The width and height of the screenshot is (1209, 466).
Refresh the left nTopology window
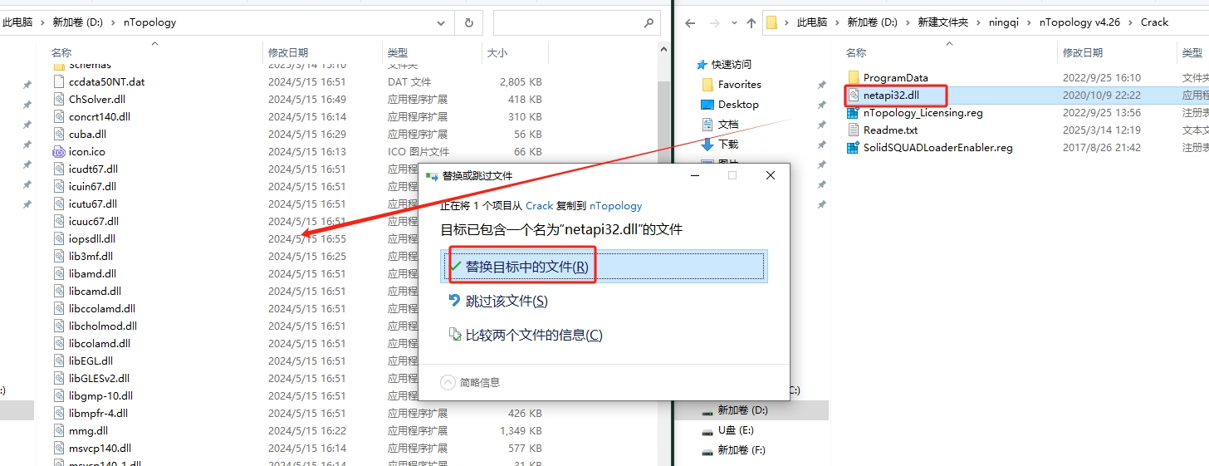click(469, 22)
